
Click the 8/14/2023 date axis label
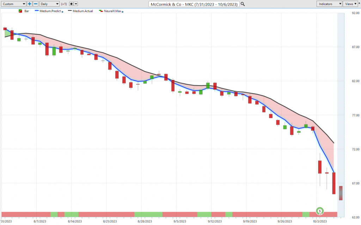pyautogui.click(x=75, y=221)
